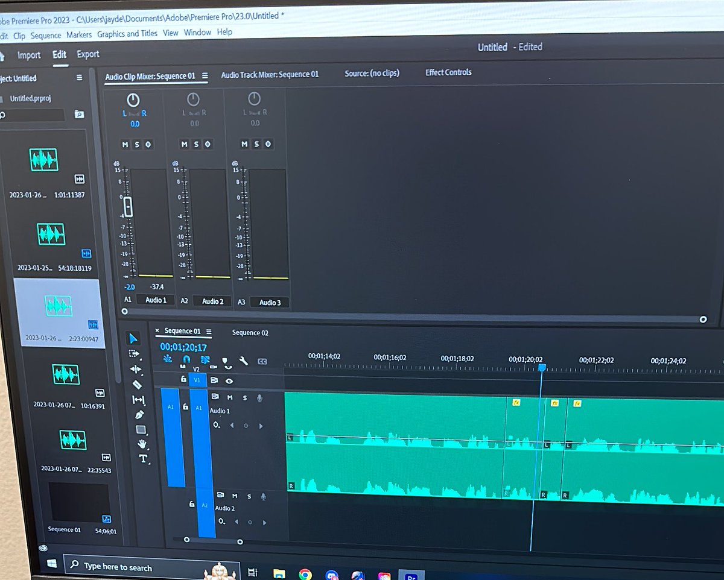Open the Sequence menu in the menu bar
Screen dimensions: 724x580
(x=46, y=34)
